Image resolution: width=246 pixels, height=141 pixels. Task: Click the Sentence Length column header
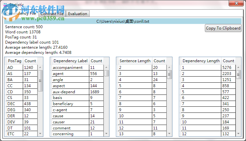pos(135,61)
